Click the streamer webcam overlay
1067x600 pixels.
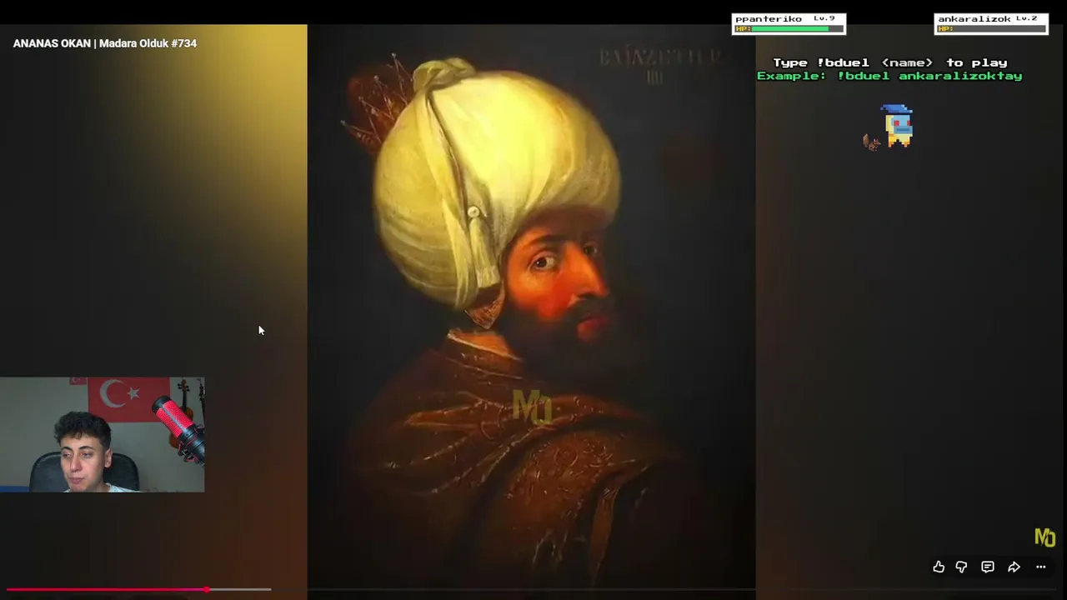coord(102,434)
